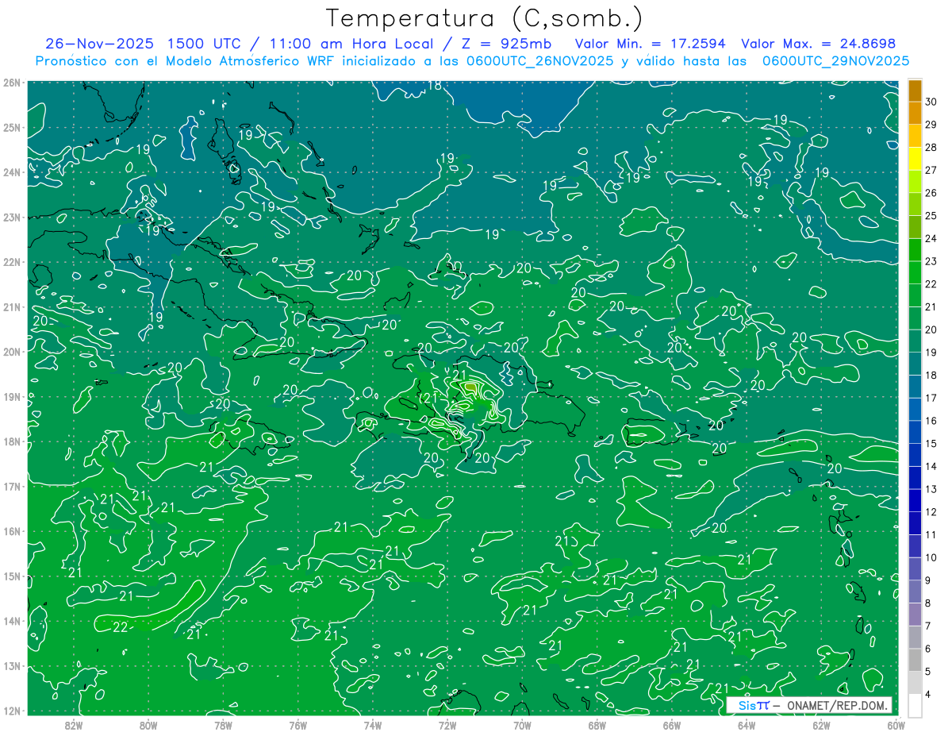The height and width of the screenshot is (736, 952).
Task: Click the 16N latitude axis label
Action: (x=11, y=531)
